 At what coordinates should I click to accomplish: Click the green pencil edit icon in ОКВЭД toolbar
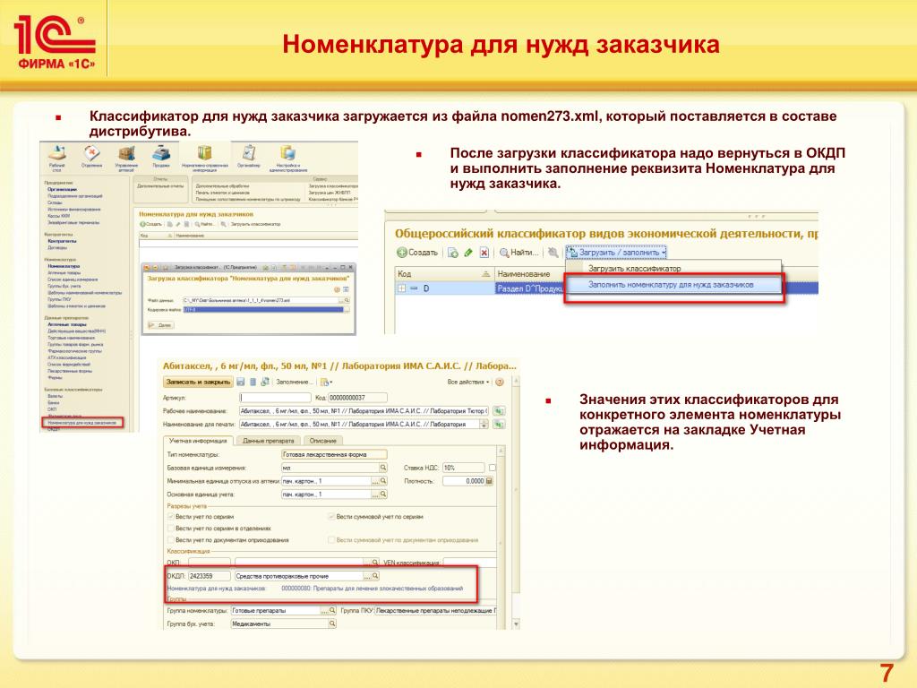[x=468, y=253]
